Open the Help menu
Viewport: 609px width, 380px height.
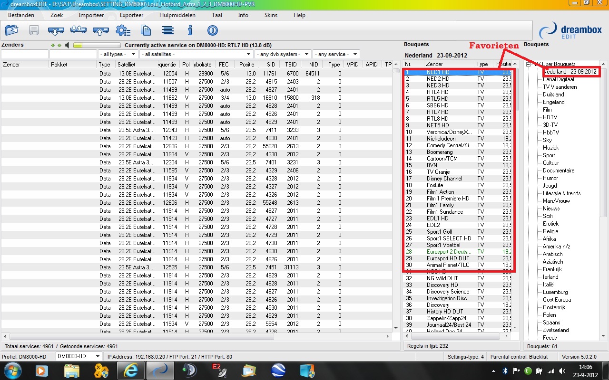tap(299, 15)
